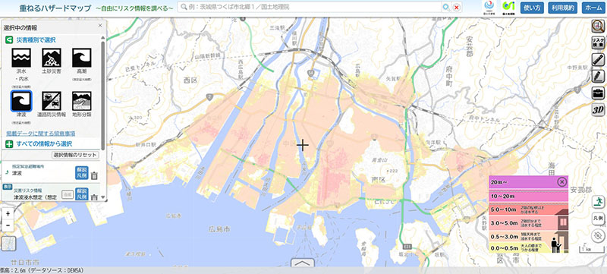Select the 土砂災害 landslide hazard icon
607x274 pixels.
[x=52, y=58]
